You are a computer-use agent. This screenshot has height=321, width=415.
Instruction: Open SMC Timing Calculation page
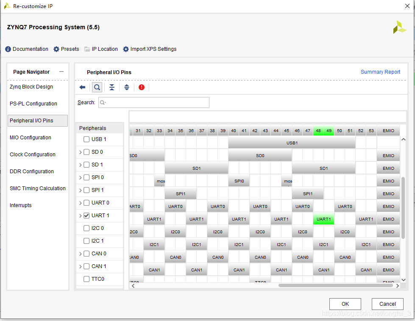(38, 188)
